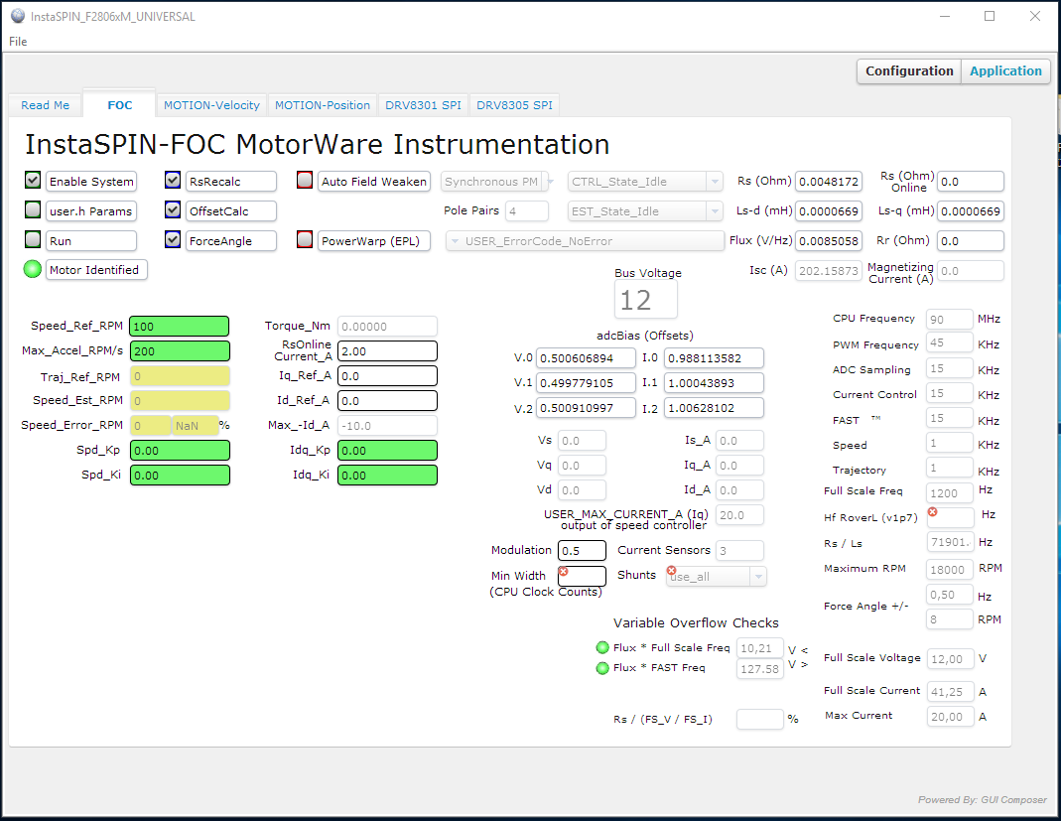Click the Spd_Ki input field
The height and width of the screenshot is (821, 1061).
coord(180,476)
